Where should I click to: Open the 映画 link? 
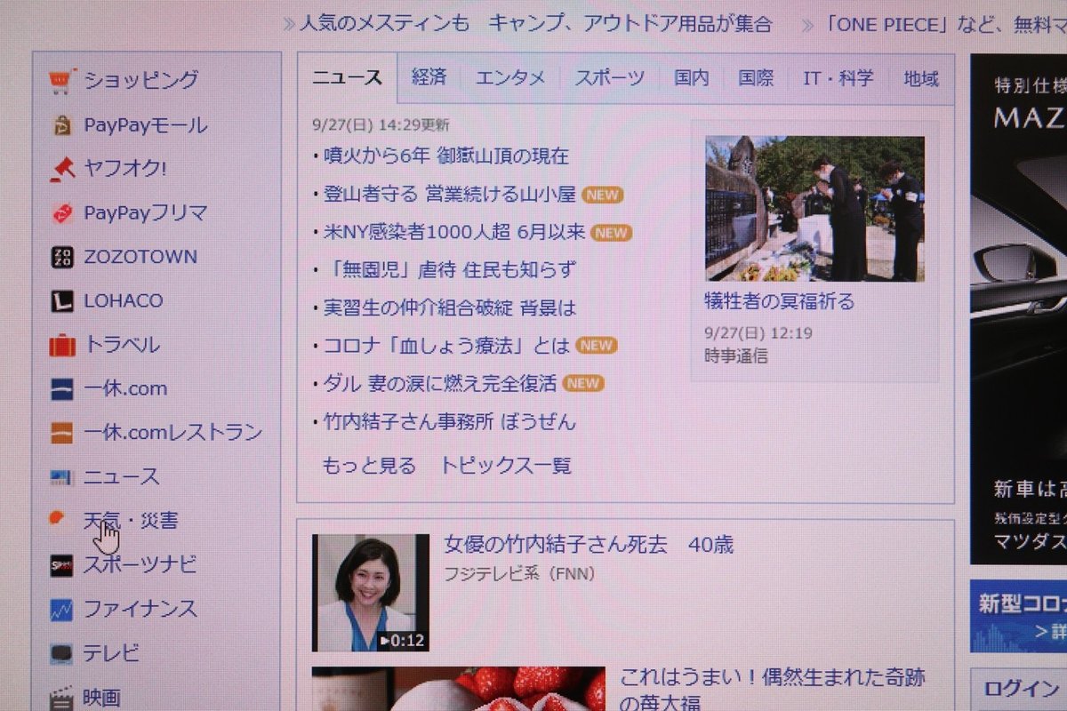coord(102,698)
